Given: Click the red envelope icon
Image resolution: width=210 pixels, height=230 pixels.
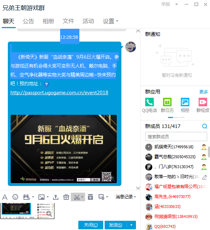Looking at the screenshot, I should coord(90,197).
